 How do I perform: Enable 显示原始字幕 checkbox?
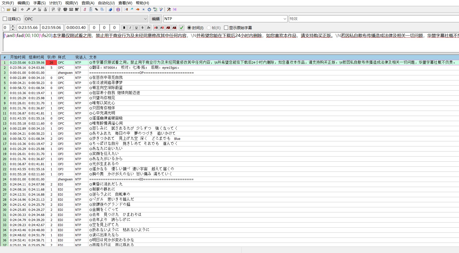pyautogui.click(x=238, y=28)
